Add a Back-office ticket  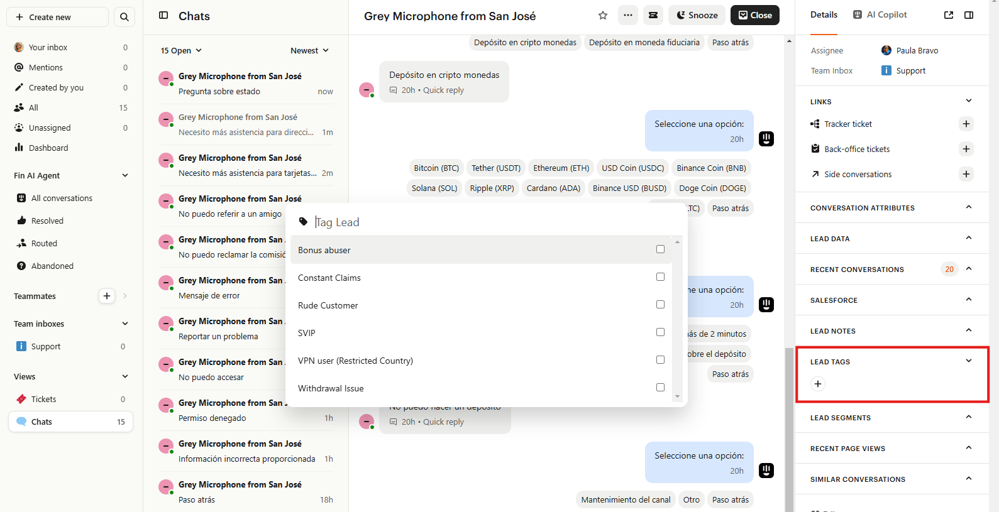[966, 149]
